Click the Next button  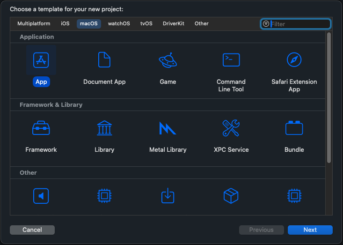310,230
